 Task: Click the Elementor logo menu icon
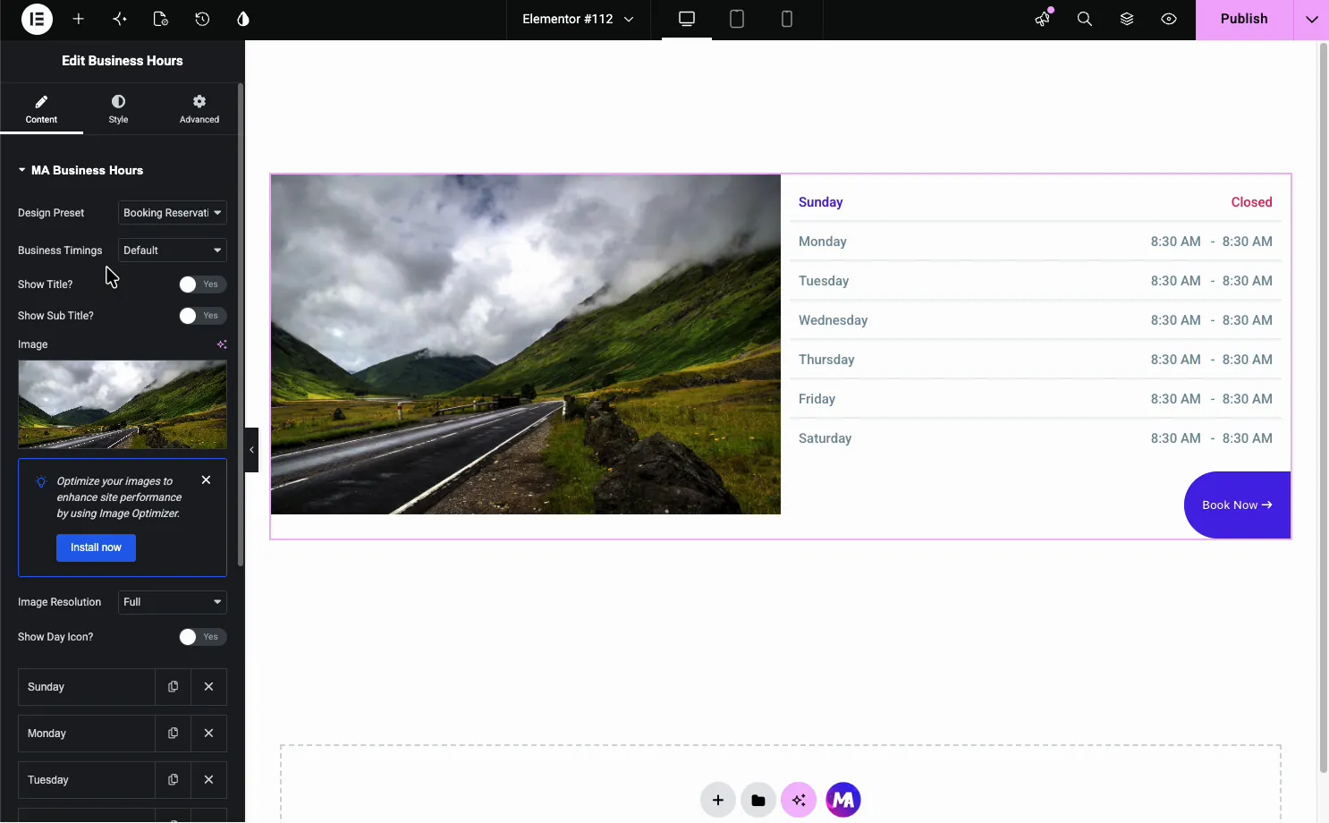point(37,19)
